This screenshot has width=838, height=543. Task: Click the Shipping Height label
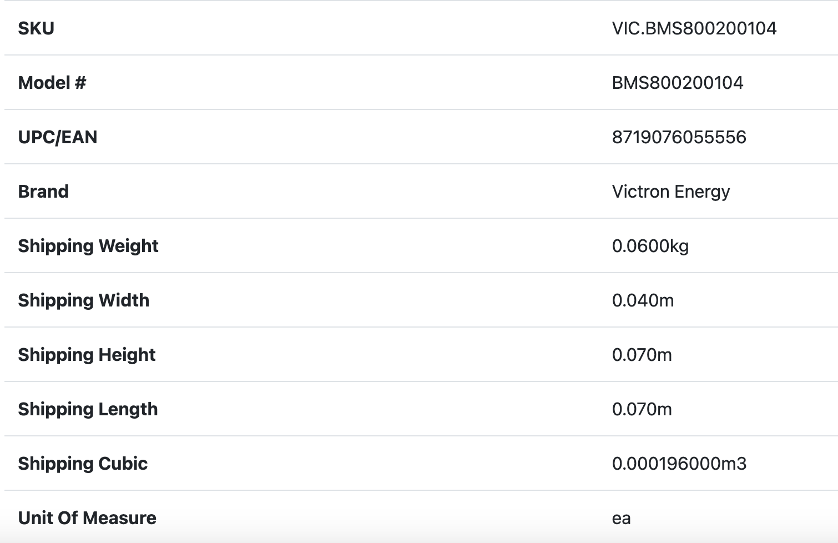[x=87, y=355]
